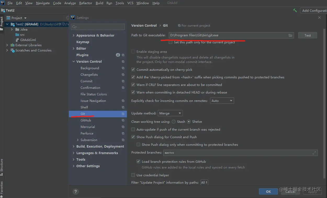Click the per-project icon beside Commit
Image resolution: width=327 pixels, height=198 pixels.
point(123,81)
